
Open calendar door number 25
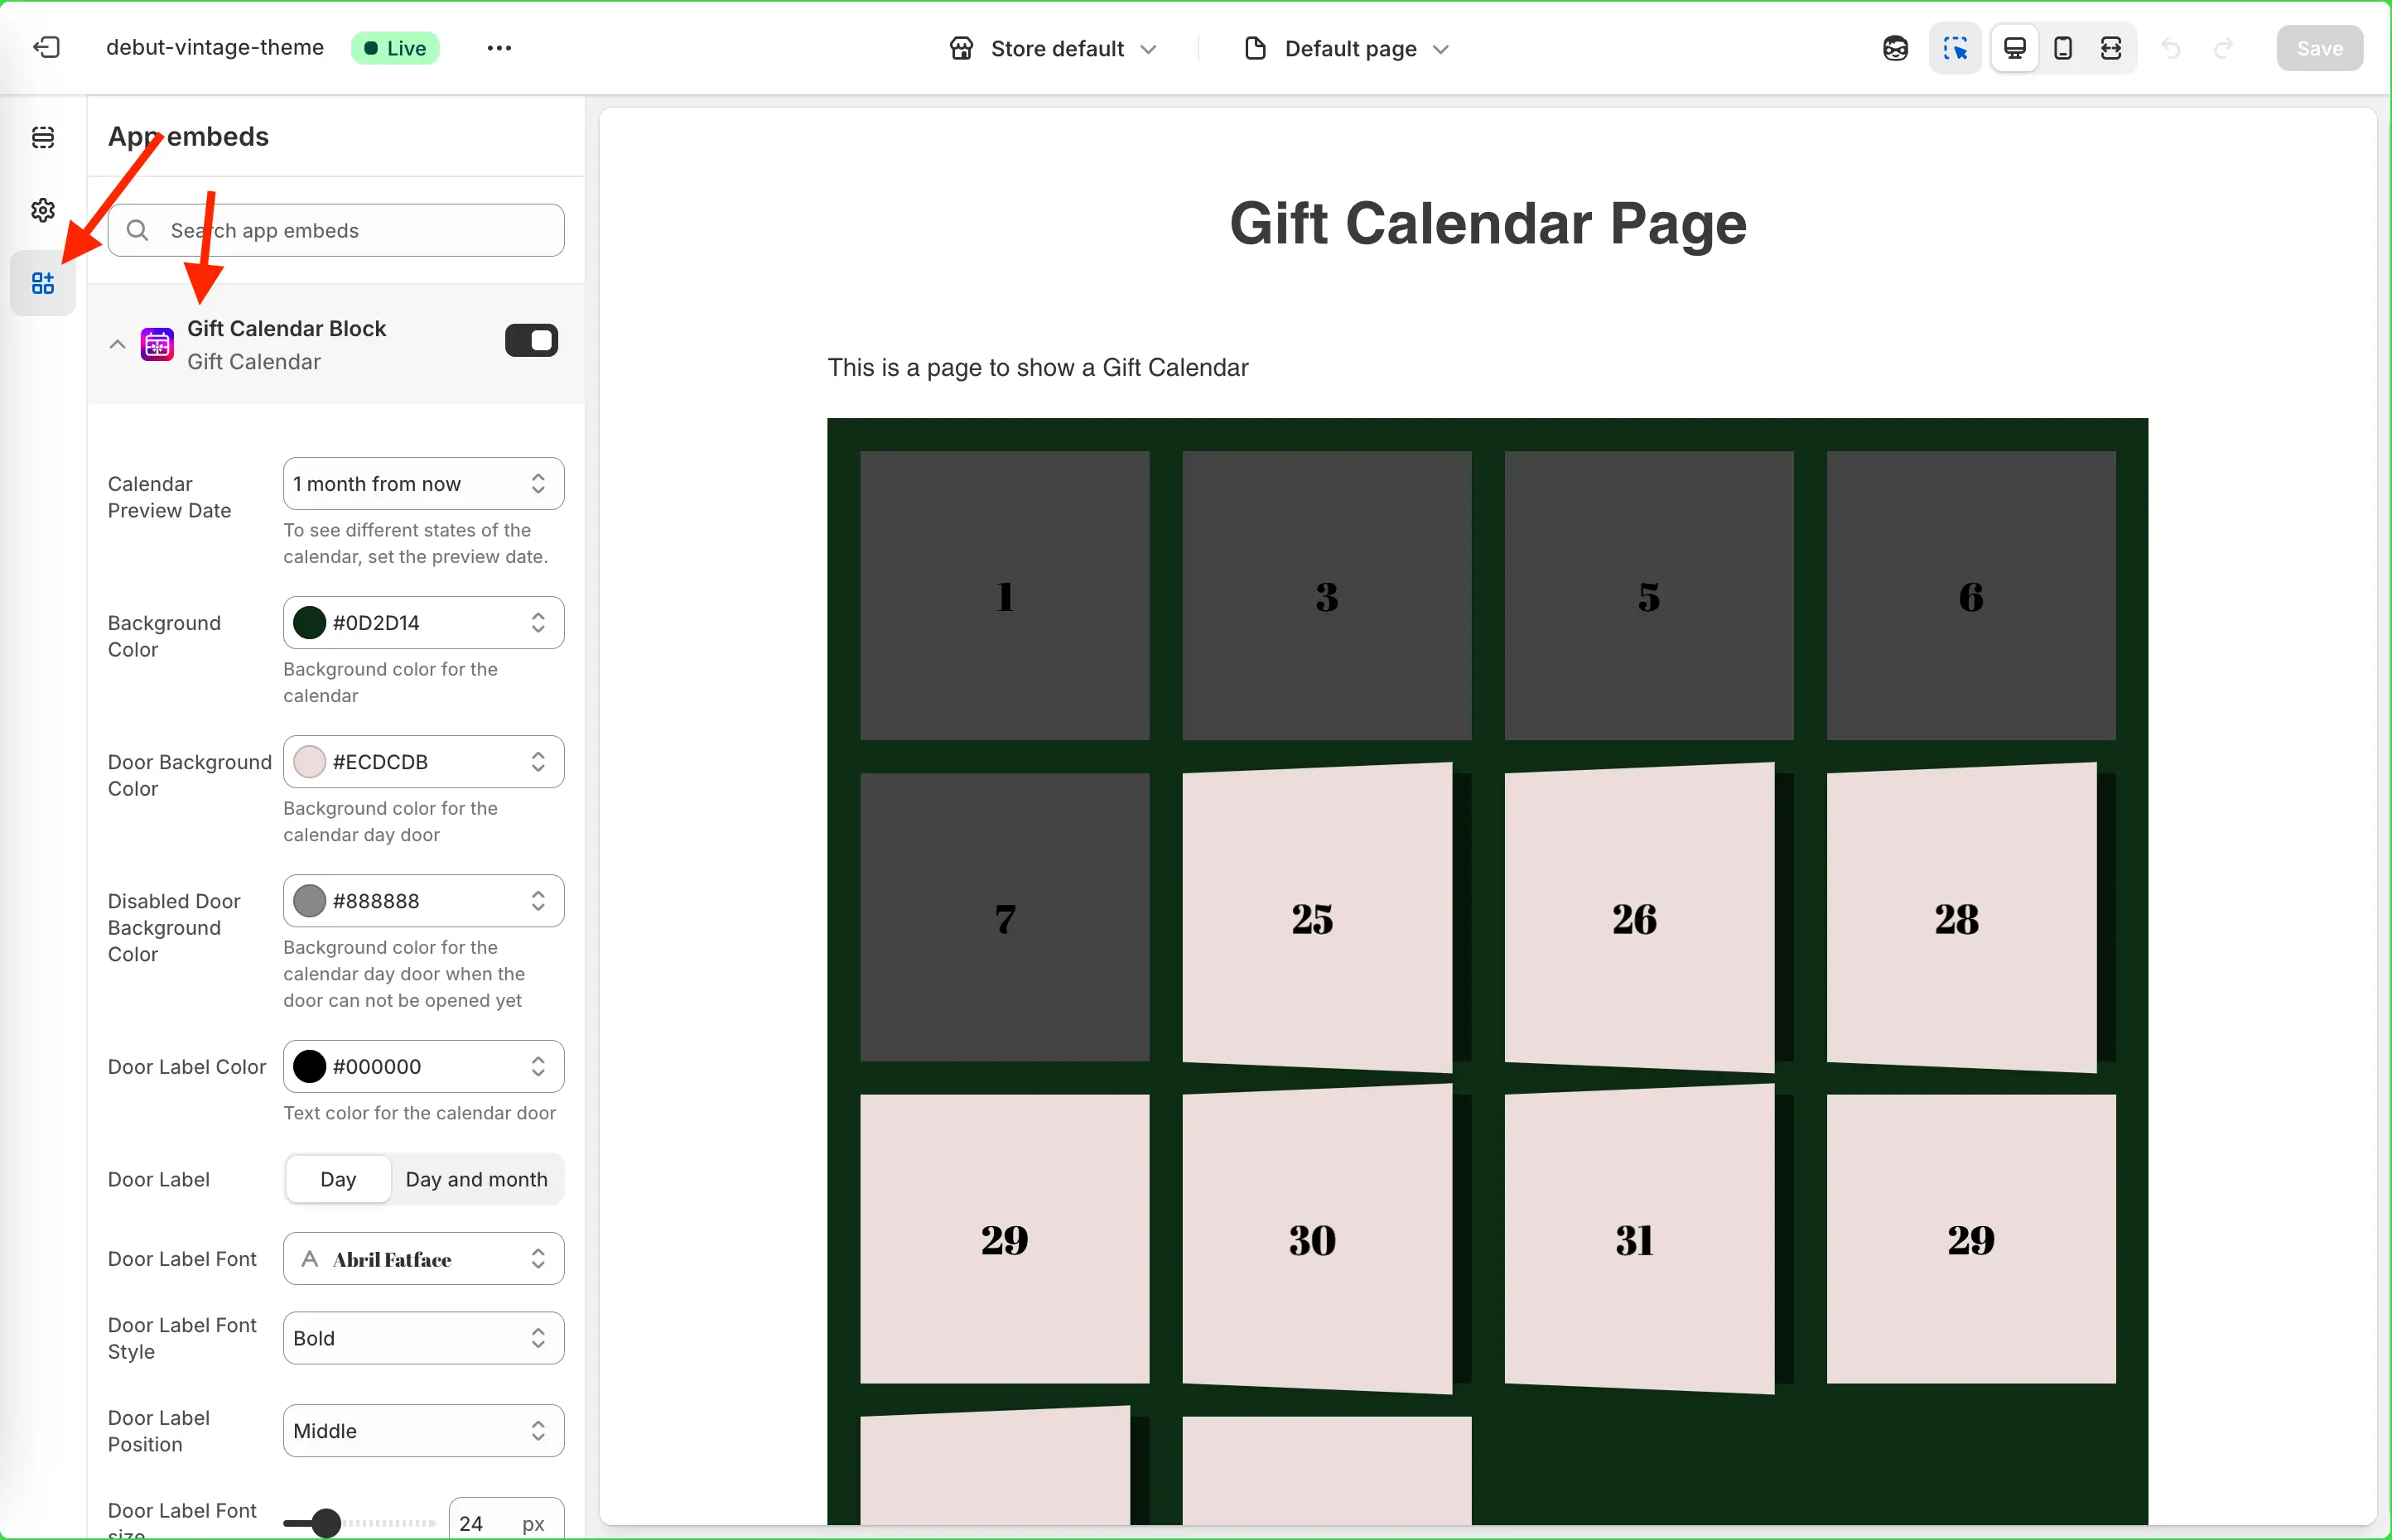click(1318, 918)
